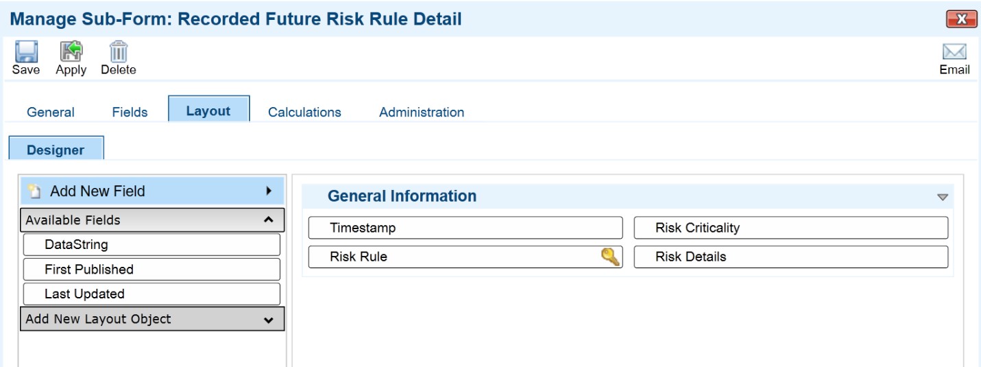
Task: Open the Fields tab
Action: tap(130, 112)
